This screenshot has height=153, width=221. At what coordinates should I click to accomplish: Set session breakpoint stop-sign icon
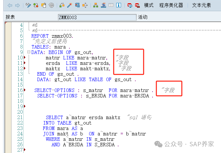130,5
